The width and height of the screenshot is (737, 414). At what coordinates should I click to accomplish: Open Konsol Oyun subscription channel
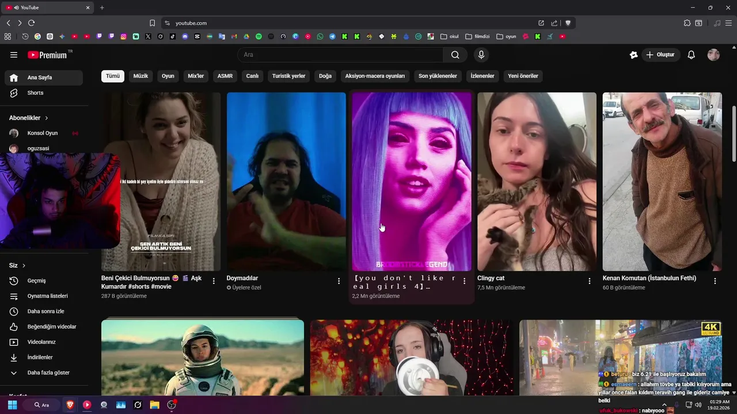tap(44, 133)
